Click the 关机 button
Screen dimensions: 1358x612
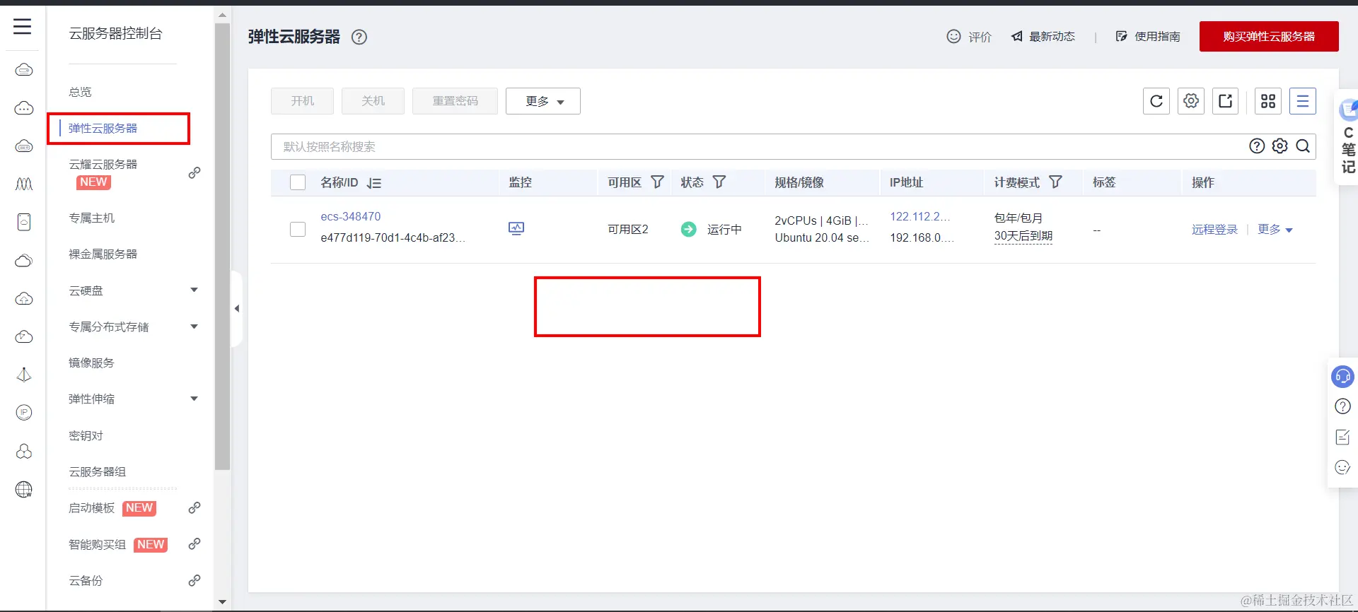point(373,101)
